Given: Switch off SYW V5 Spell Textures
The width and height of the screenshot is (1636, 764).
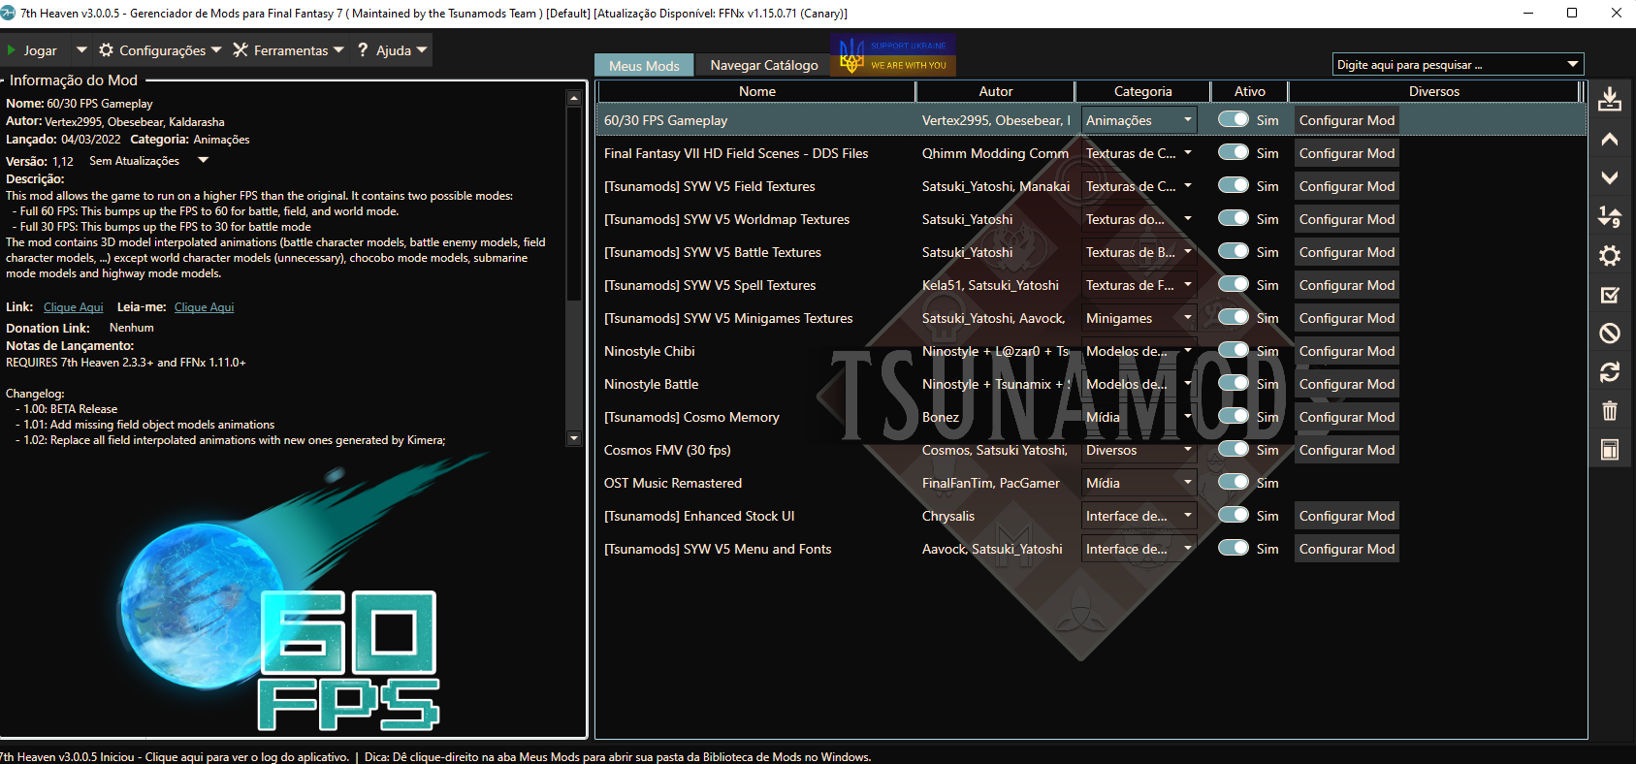Looking at the screenshot, I should coord(1234,284).
